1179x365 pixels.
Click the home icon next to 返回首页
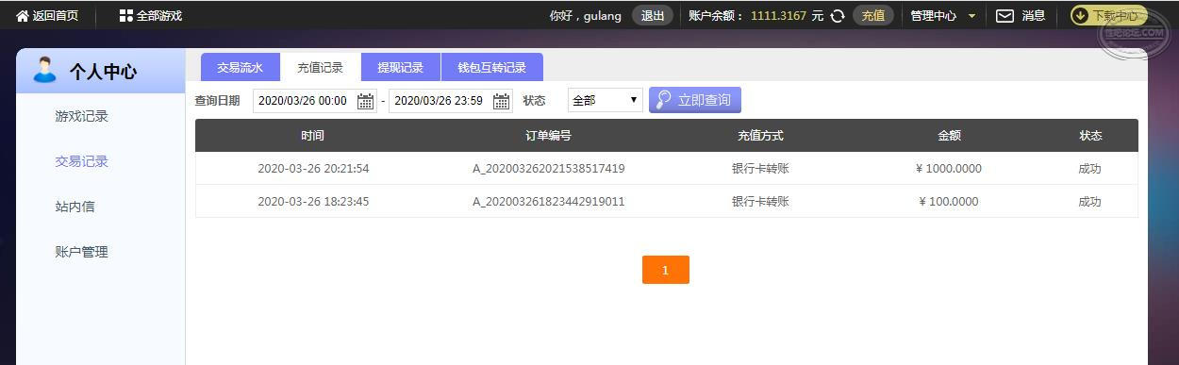click(22, 16)
